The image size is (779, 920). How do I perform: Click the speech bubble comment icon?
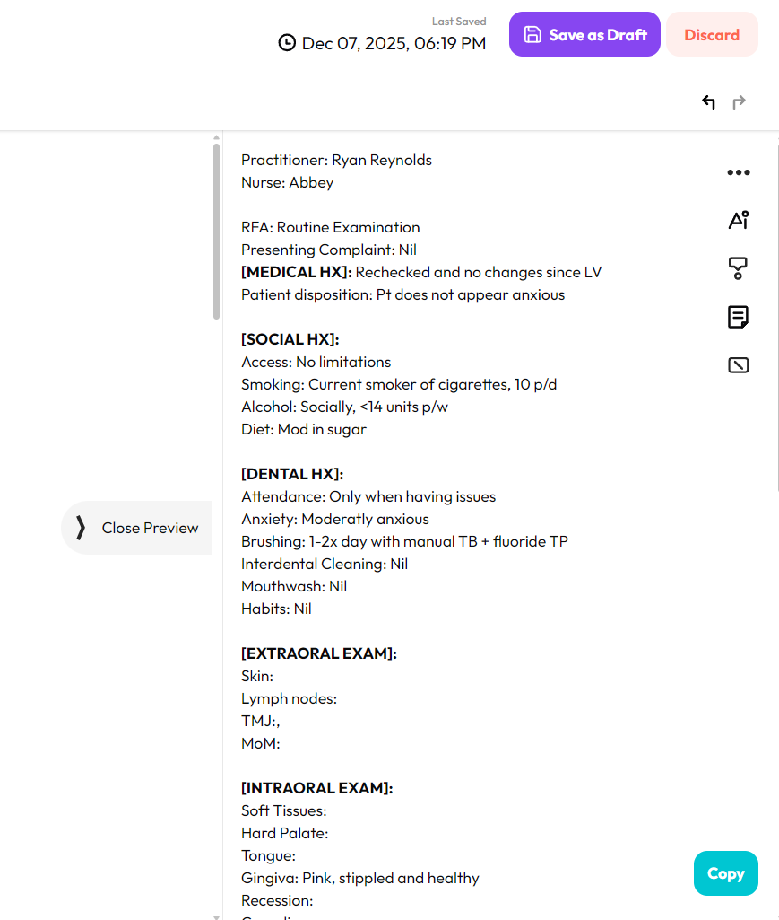coord(738,267)
